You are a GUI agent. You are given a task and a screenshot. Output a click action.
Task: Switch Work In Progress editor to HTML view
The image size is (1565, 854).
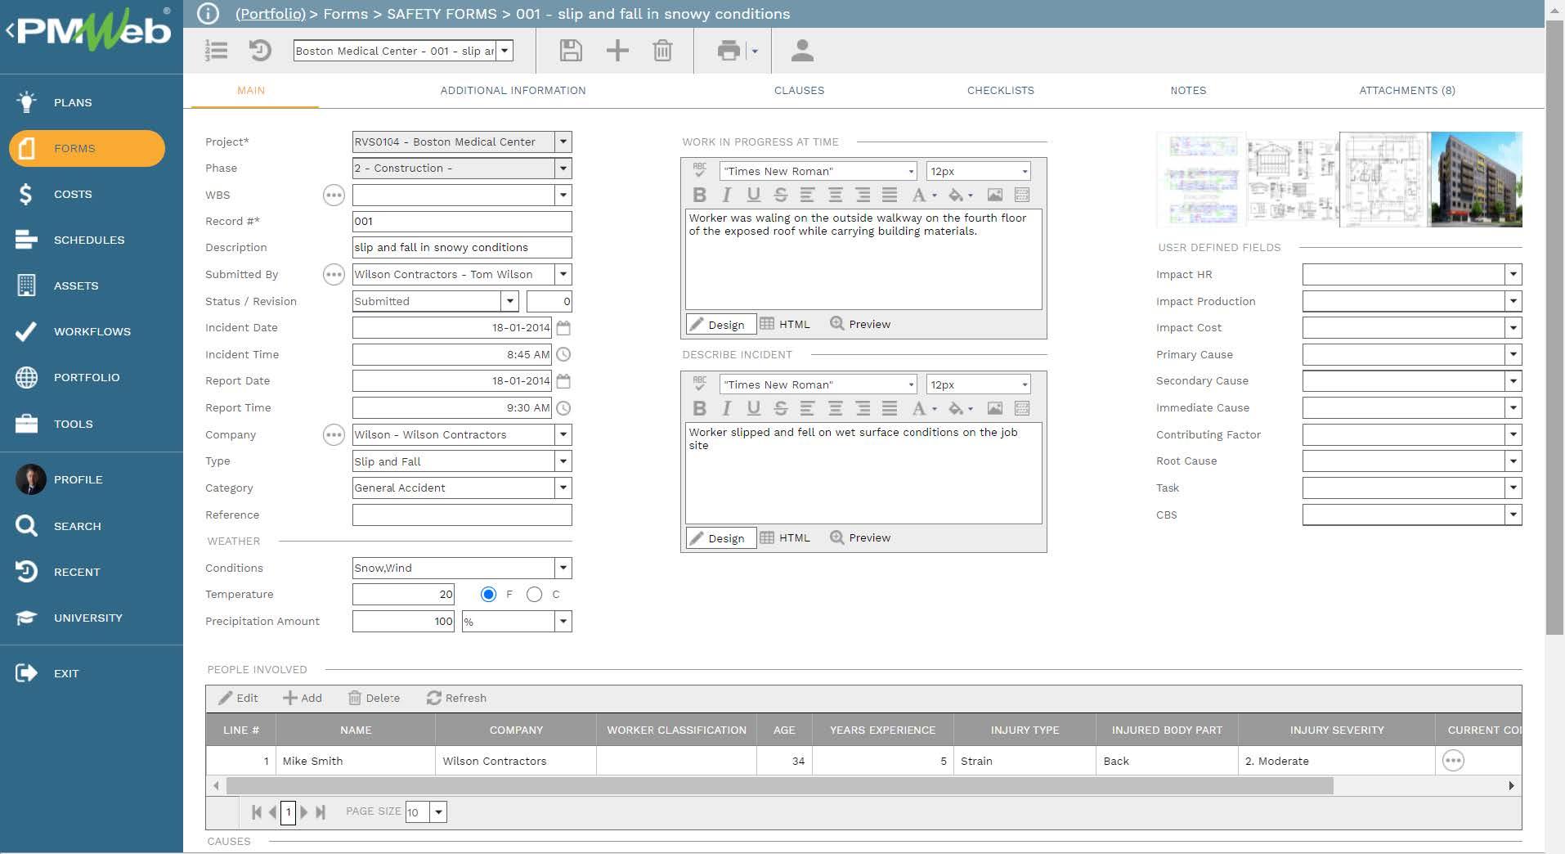785,325
